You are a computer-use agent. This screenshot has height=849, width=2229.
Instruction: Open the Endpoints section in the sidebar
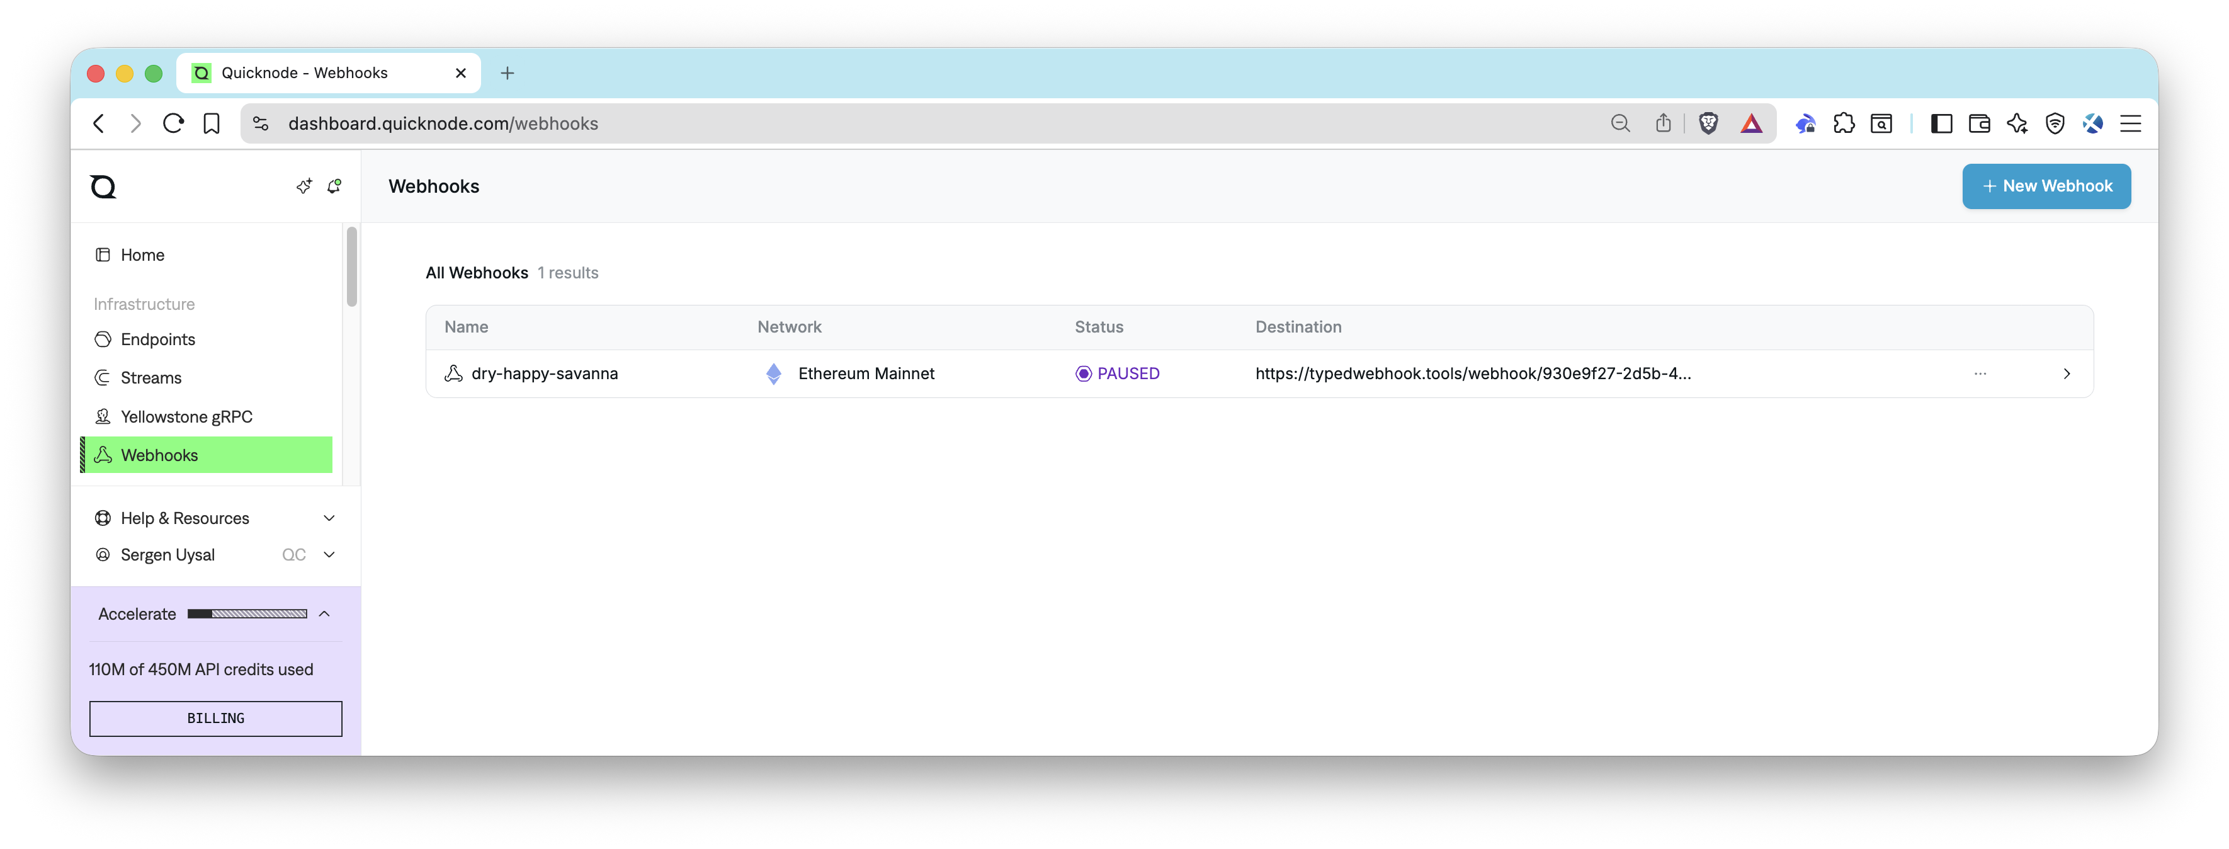coord(157,339)
